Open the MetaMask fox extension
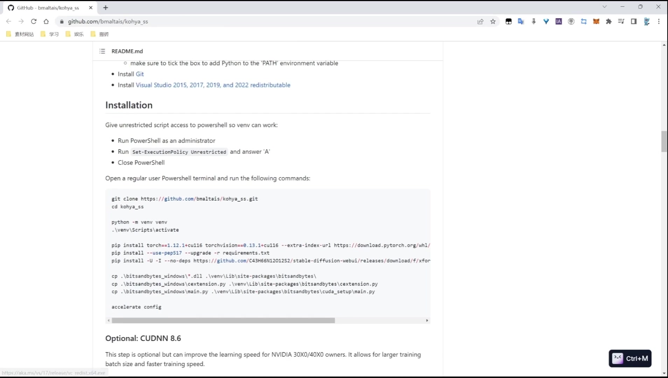This screenshot has width=668, height=378. coord(596,21)
